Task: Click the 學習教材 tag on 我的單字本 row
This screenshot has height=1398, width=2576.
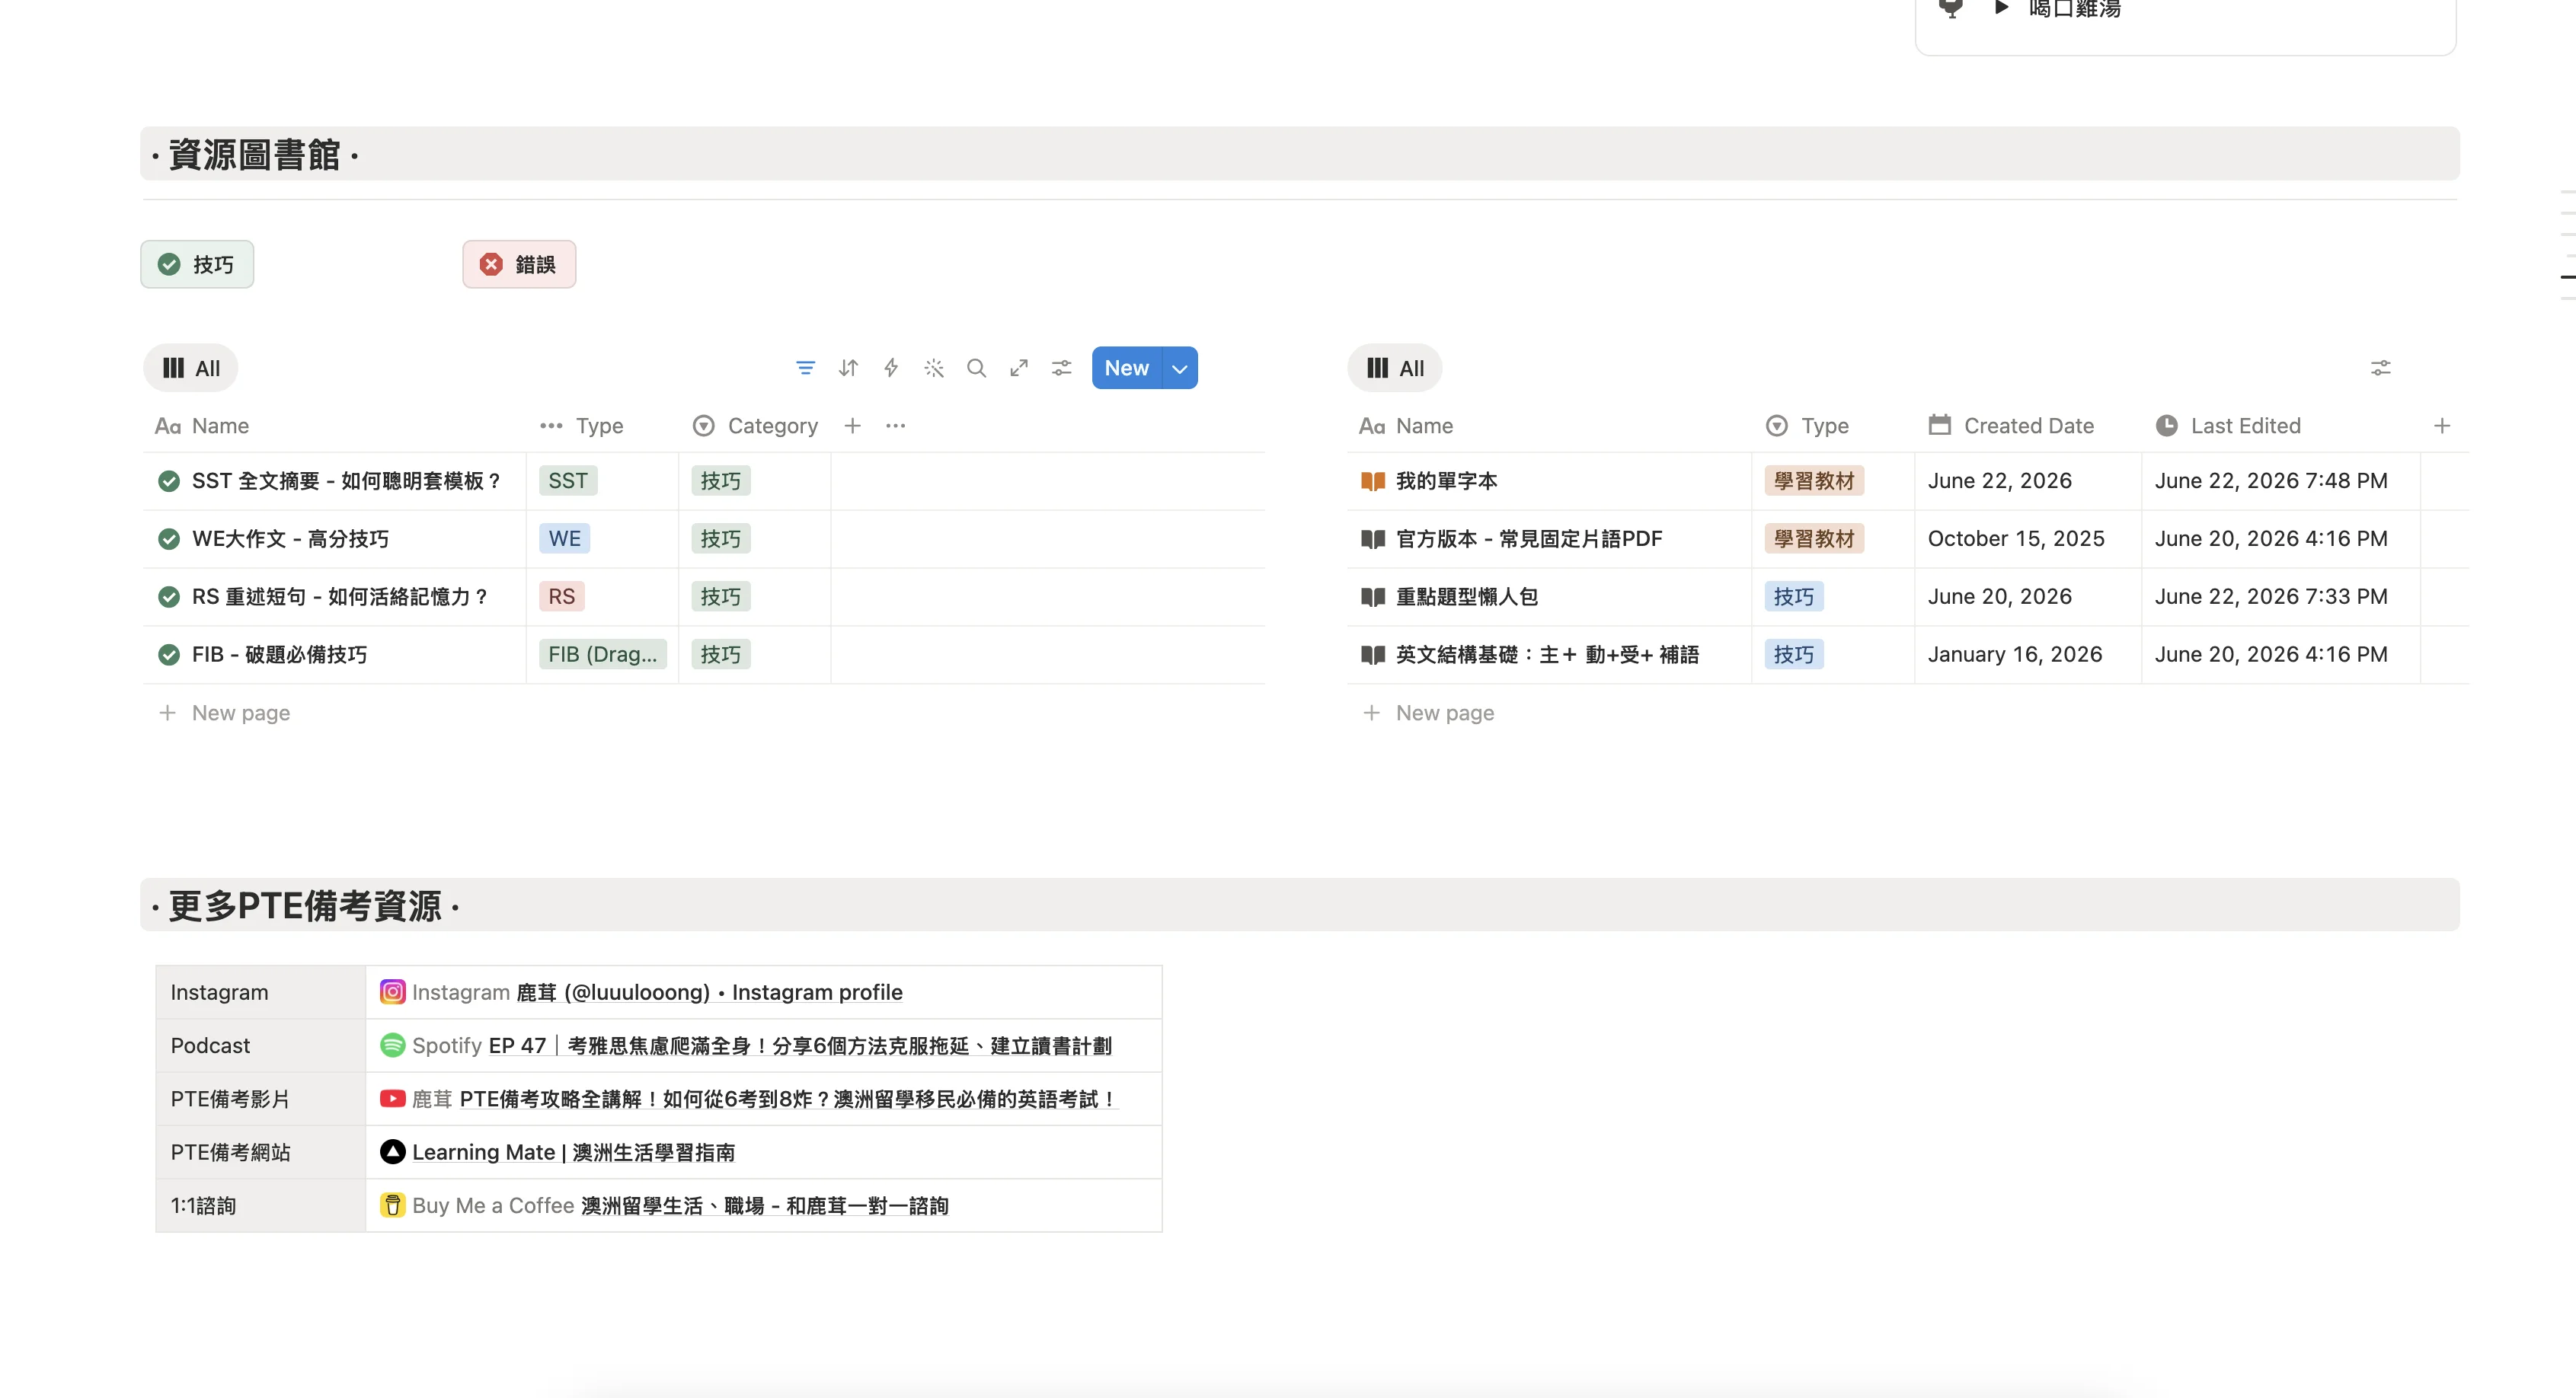Action: click(1814, 481)
